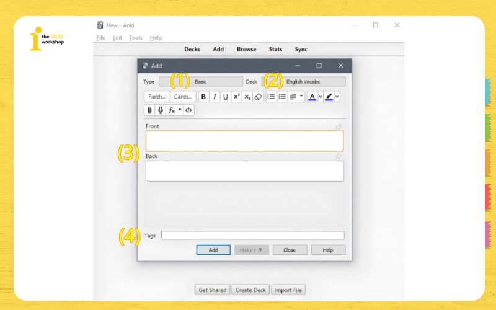The width and height of the screenshot is (496, 310).
Task: Open the HTML editor code icon
Action: coord(188,110)
